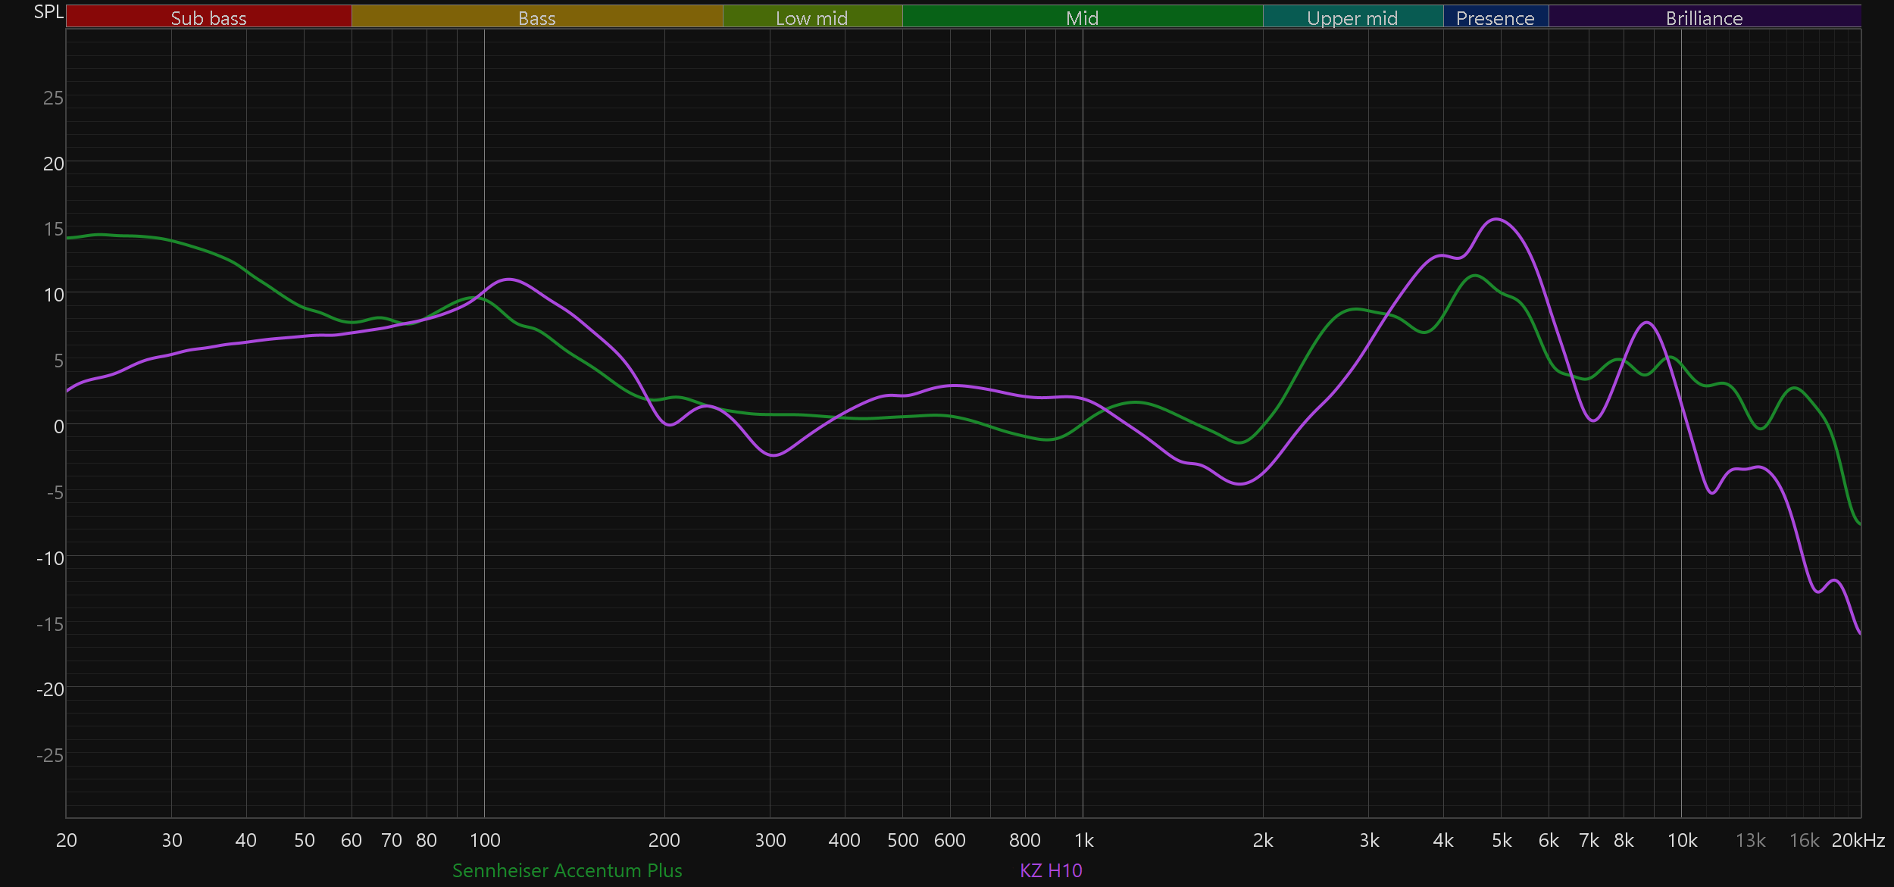Viewport: 1894px width, 887px height.
Task: Click the purple curve's 5k peak
Action: (x=1497, y=219)
